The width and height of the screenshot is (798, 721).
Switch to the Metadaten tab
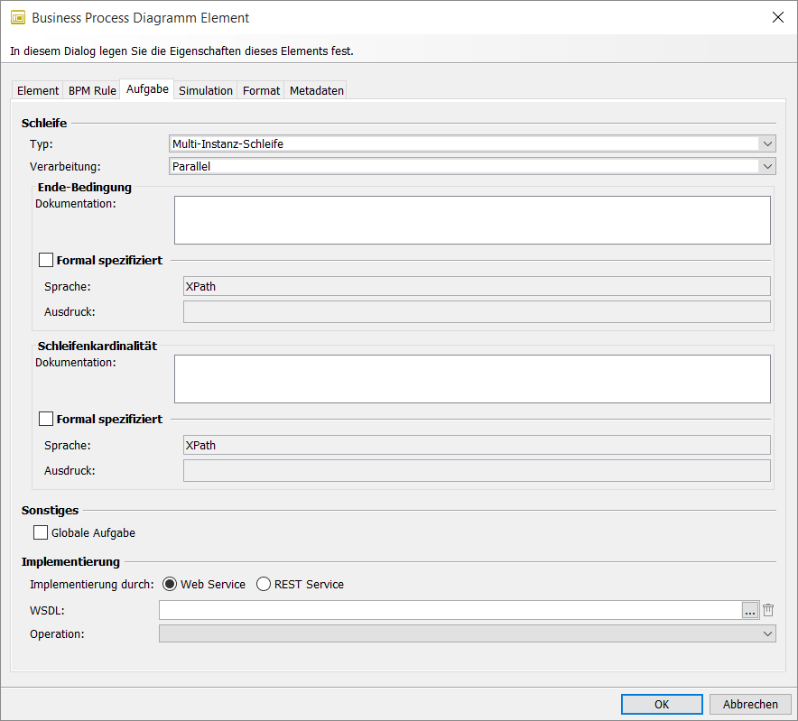tap(315, 89)
